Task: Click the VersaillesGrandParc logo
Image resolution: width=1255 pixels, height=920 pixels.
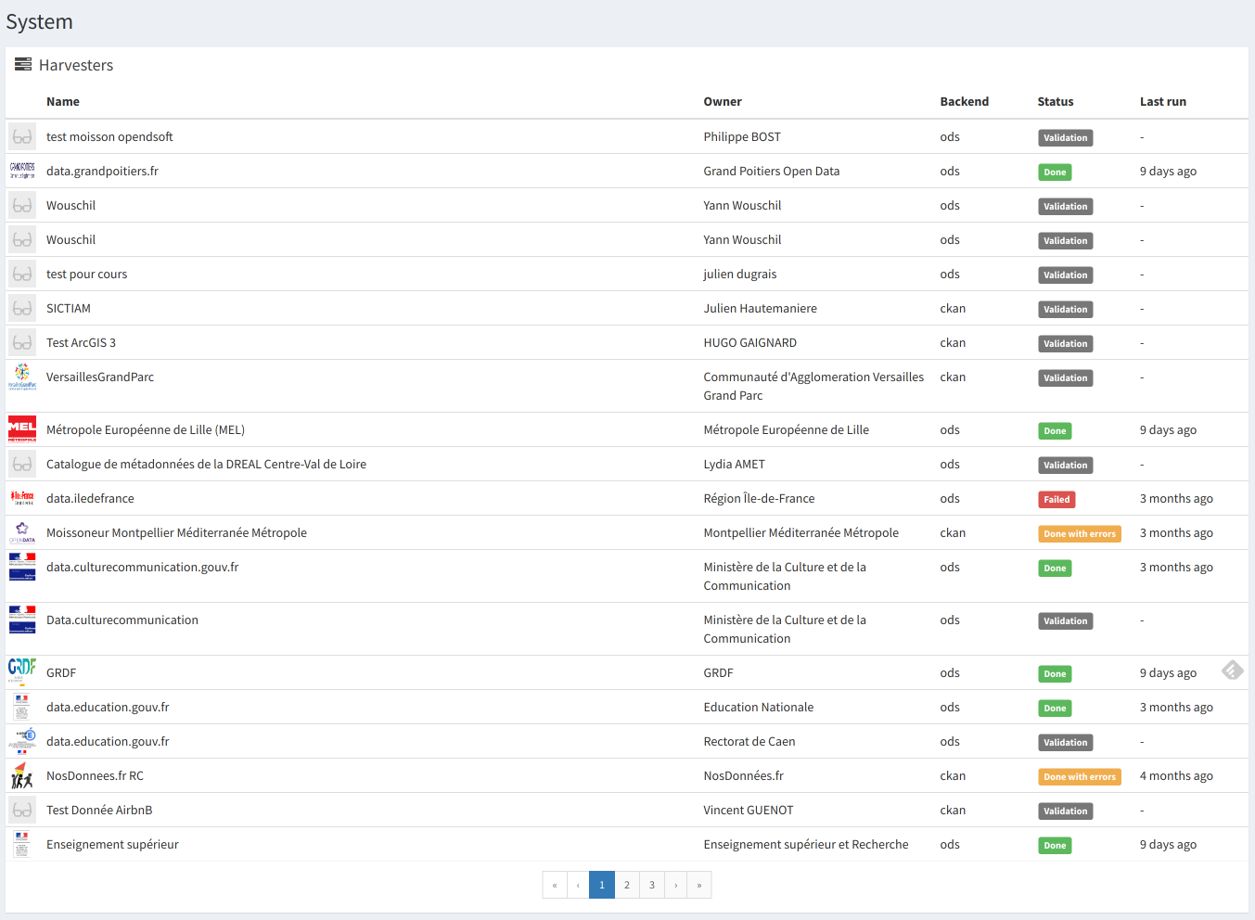Action: pyautogui.click(x=22, y=377)
